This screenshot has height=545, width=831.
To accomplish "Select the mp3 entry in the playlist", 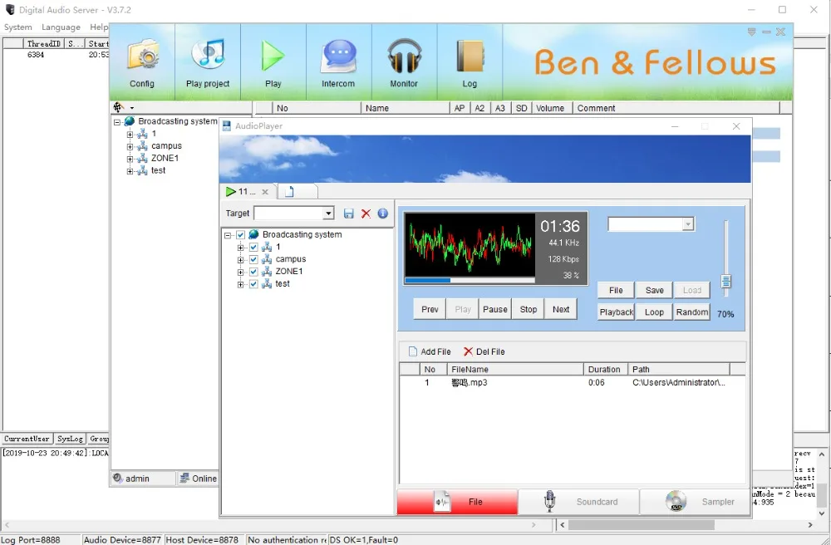I will 470,383.
